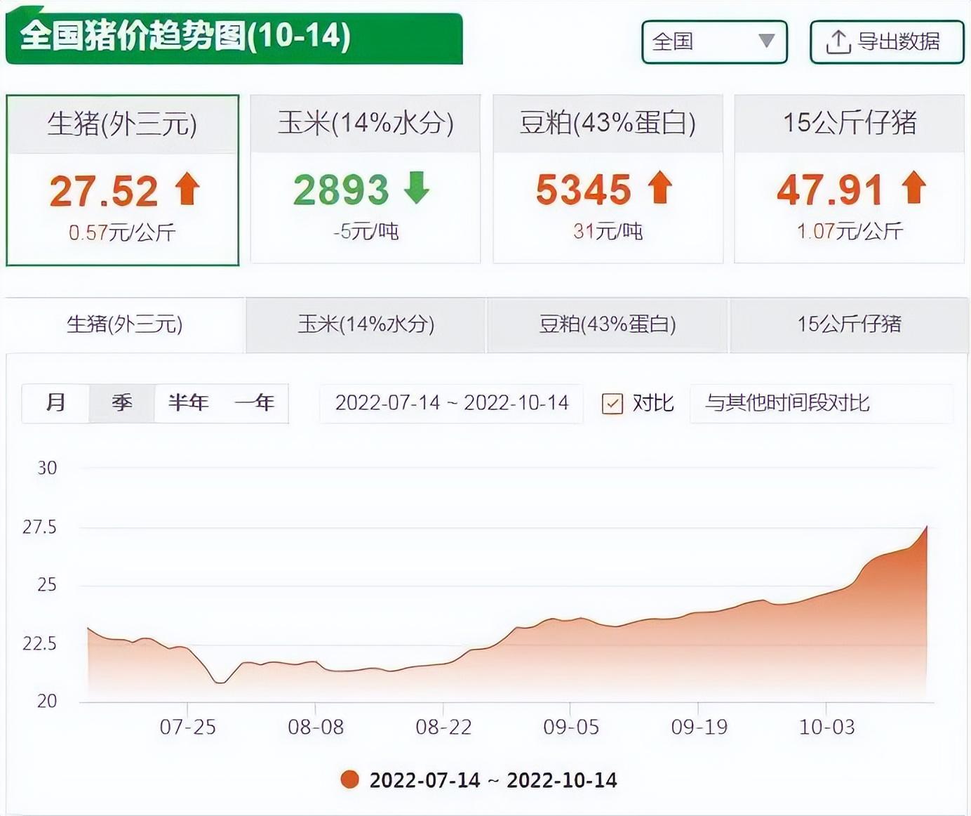Select the 豆粕(43%蛋白) price card
Screen dimensions: 971x816
point(608,179)
